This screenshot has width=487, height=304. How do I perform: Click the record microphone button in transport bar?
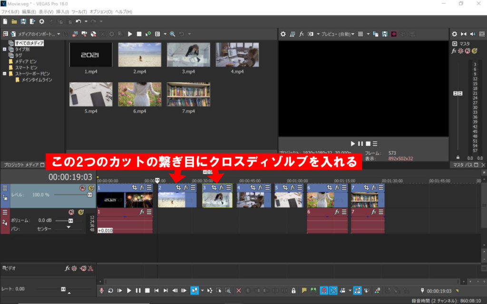(x=101, y=290)
